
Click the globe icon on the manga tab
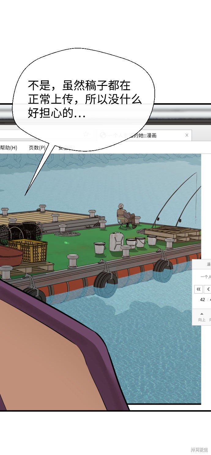(x=103, y=135)
